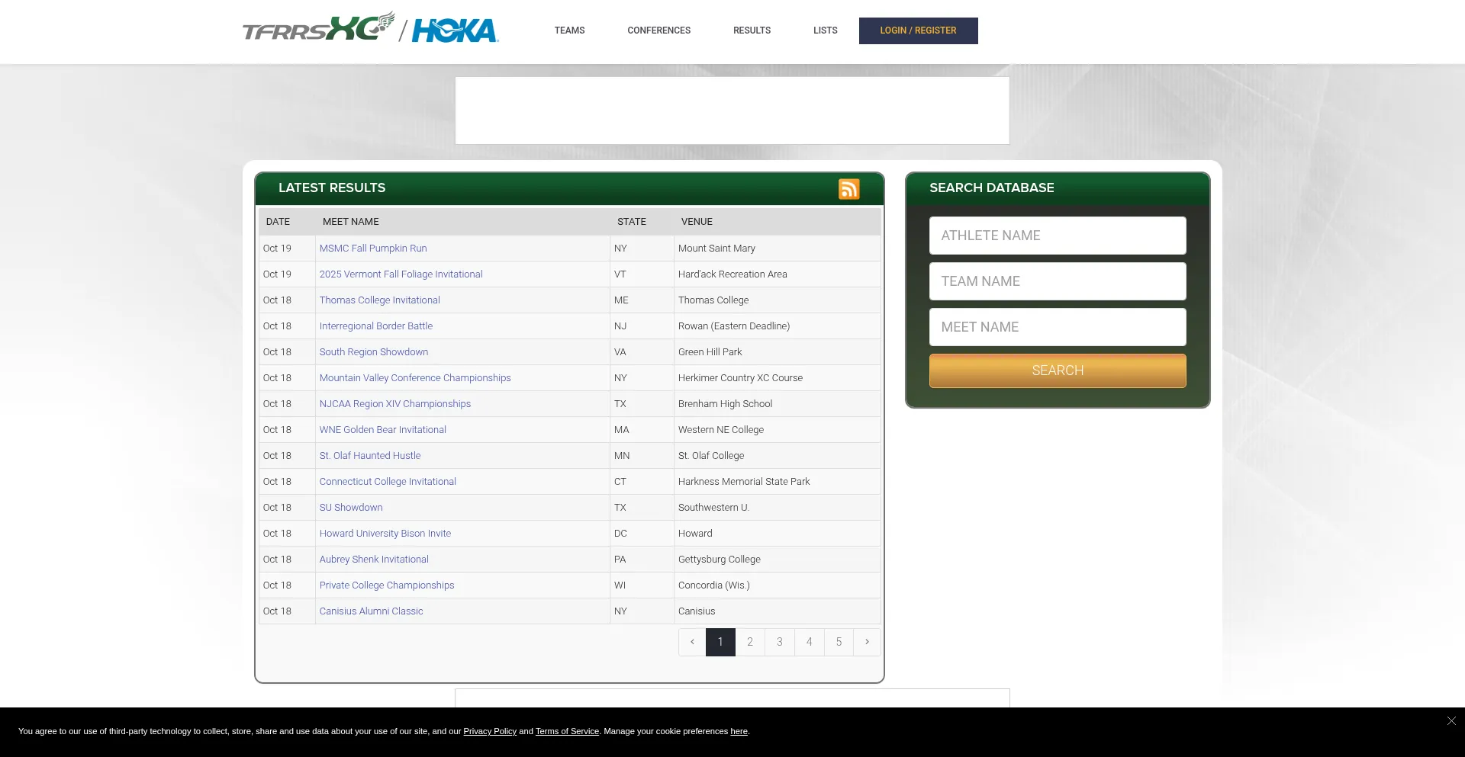
Task: Close the cookie consent banner
Action: pyautogui.click(x=1451, y=721)
